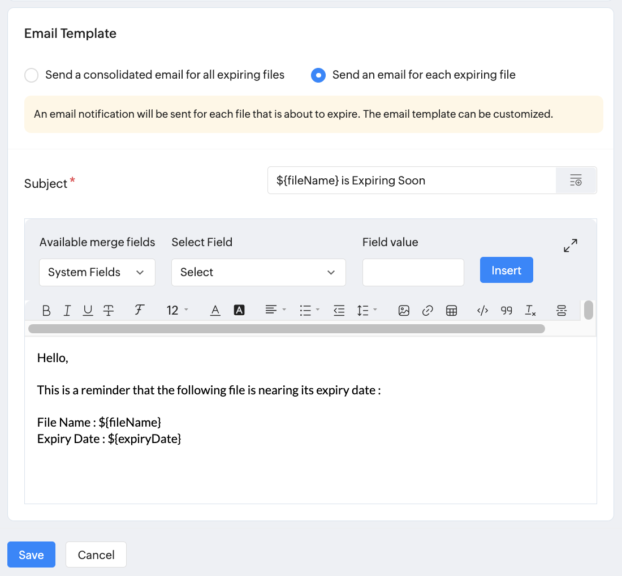Open the font size 12 dropdown
622x576 pixels.
(x=177, y=311)
